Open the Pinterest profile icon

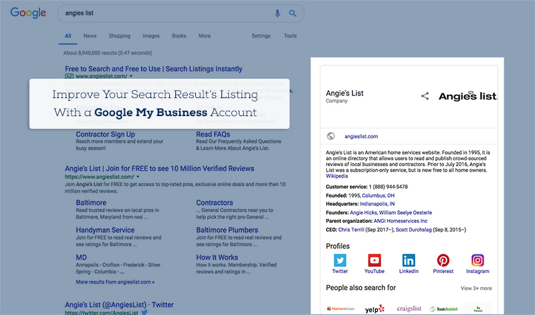point(443,260)
